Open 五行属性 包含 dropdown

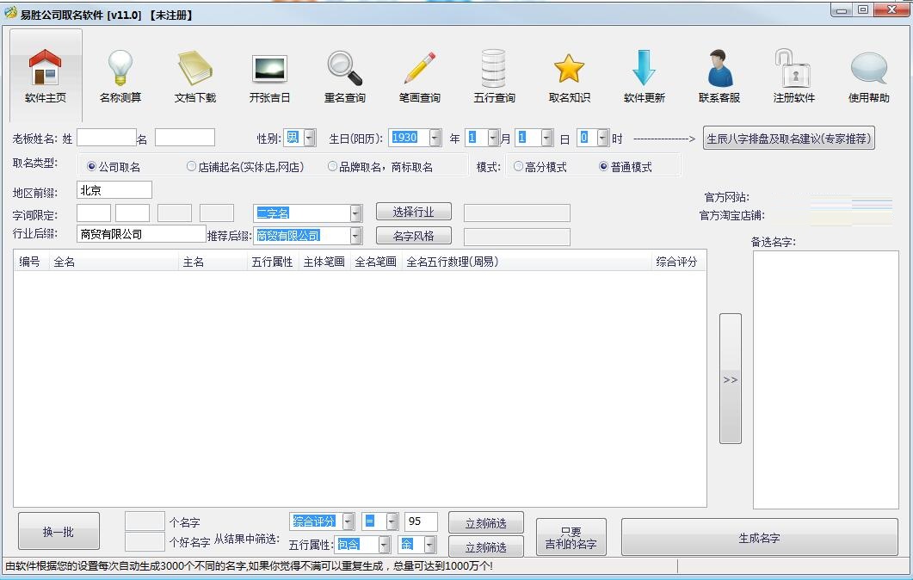pyautogui.click(x=385, y=545)
